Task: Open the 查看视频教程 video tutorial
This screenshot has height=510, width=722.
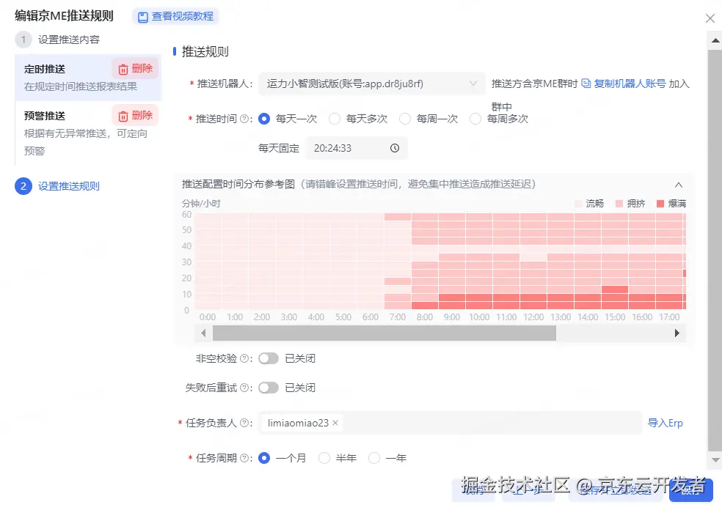Action: click(x=175, y=17)
